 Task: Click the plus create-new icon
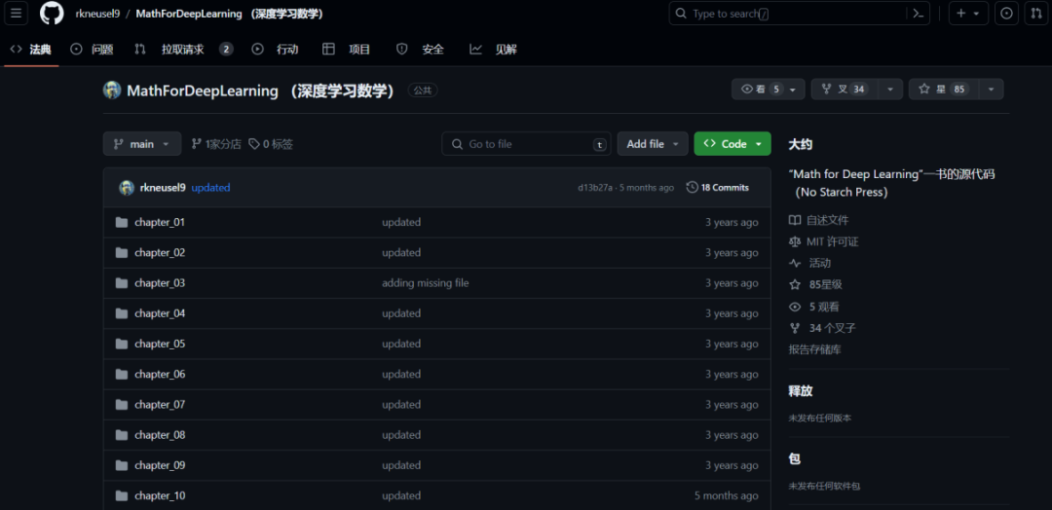point(960,14)
